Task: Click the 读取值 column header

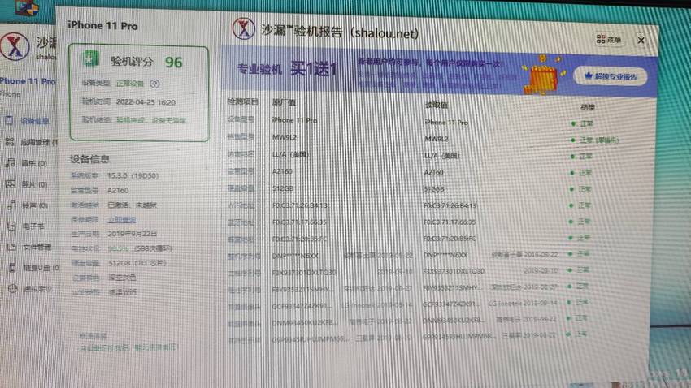Action: 437,105
